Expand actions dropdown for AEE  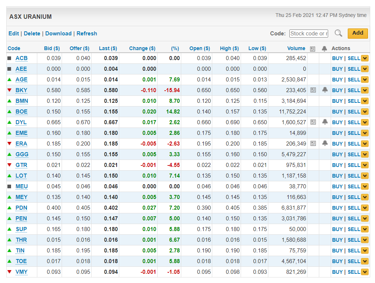[365, 69]
